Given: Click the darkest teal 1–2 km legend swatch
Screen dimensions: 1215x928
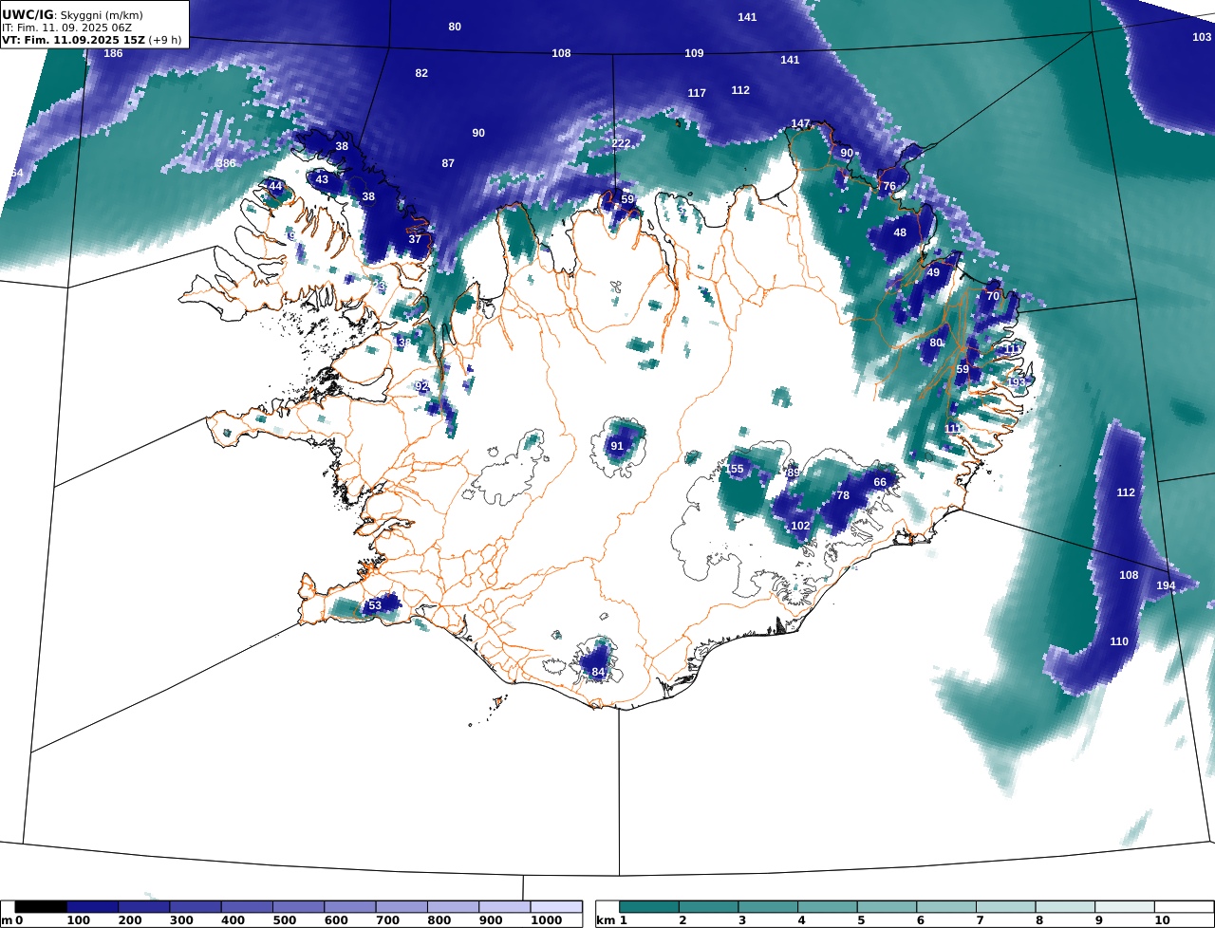Looking at the screenshot, I should tap(649, 908).
